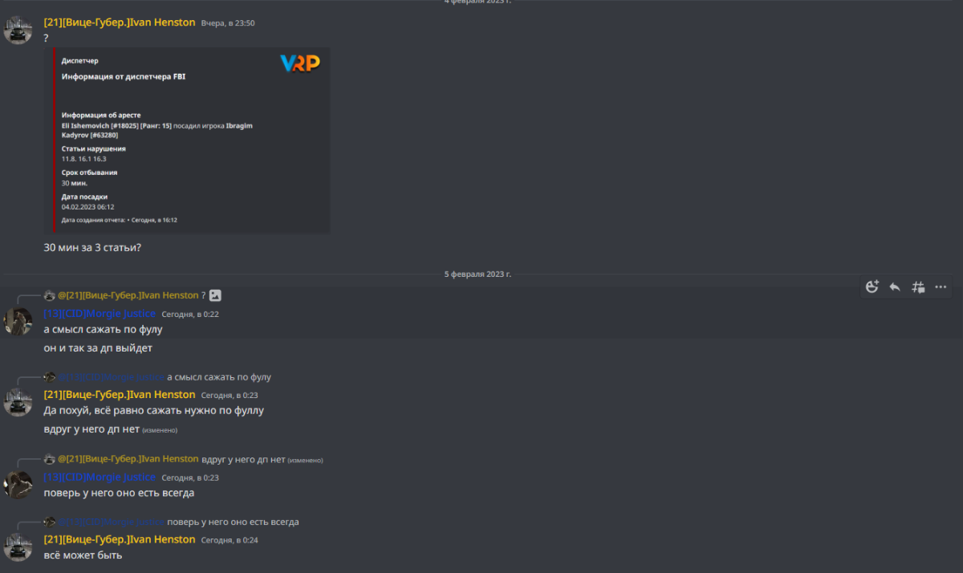Jump to replied message 'вдруг у него дп нет'

pos(243,459)
